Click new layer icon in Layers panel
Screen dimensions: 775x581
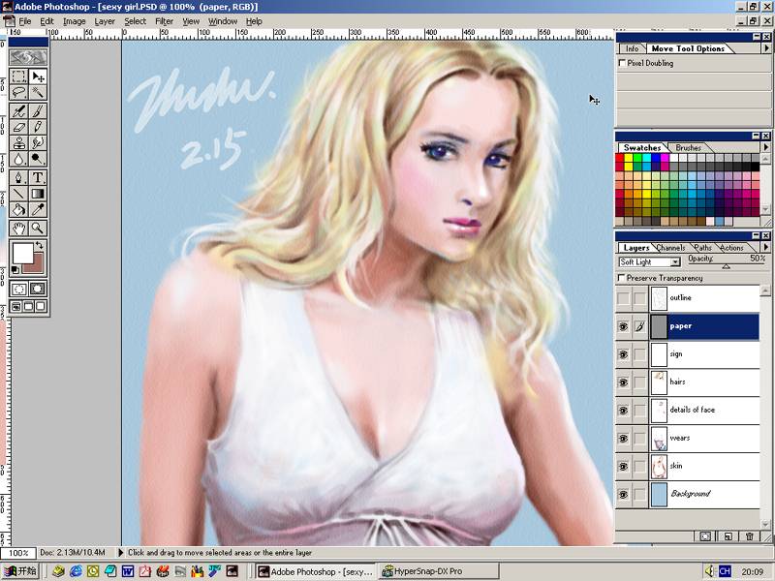728,536
